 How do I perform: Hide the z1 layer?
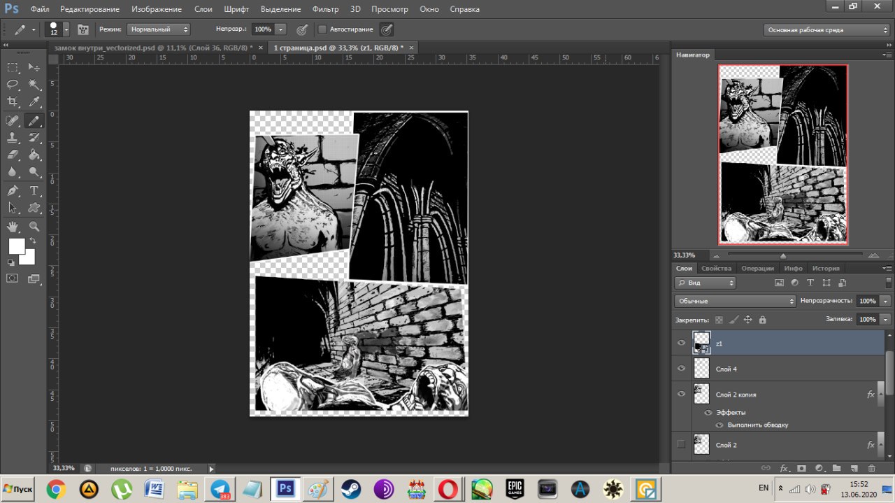(682, 343)
